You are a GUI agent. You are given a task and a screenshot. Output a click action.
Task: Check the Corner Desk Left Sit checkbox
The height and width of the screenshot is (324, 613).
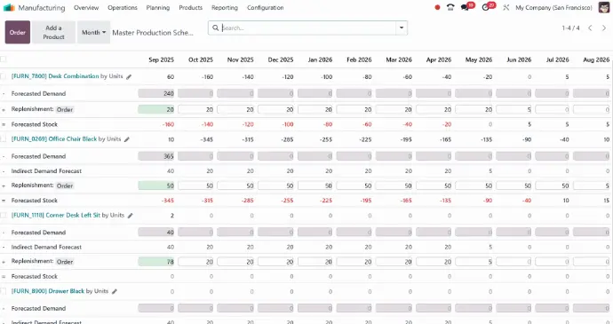(x=4, y=215)
